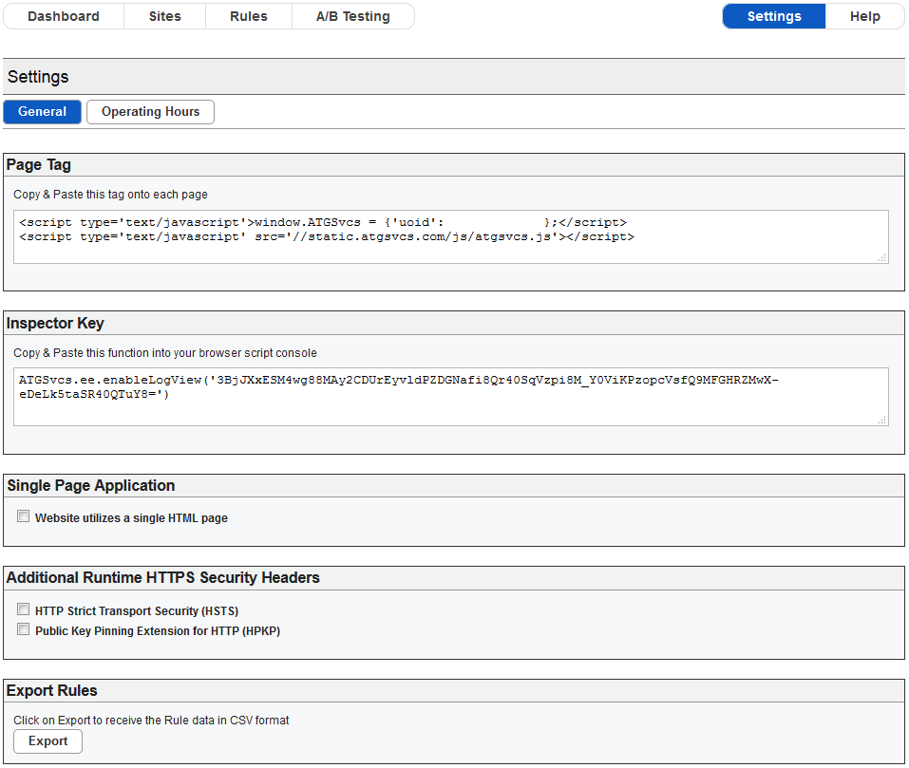Switch to A/B Testing tab

click(353, 16)
